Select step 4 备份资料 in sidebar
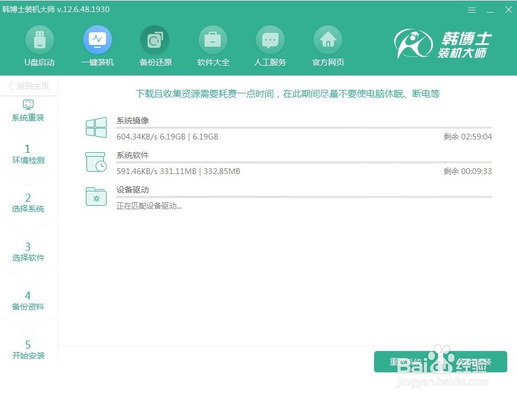 [28, 301]
